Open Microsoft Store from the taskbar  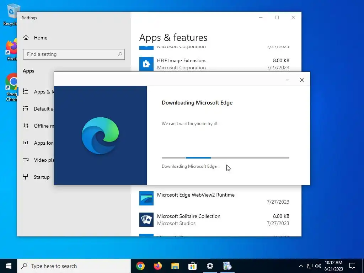[x=192, y=266]
